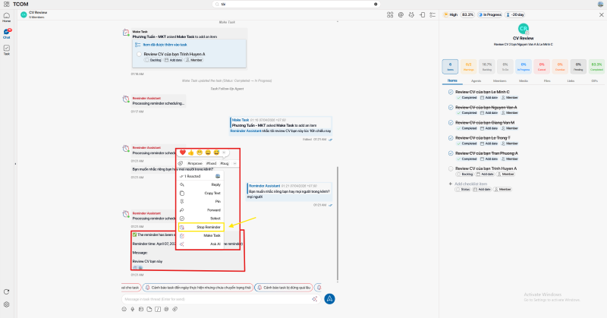The width and height of the screenshot is (607, 318).
Task: Click the blue send button
Action: coord(329,298)
